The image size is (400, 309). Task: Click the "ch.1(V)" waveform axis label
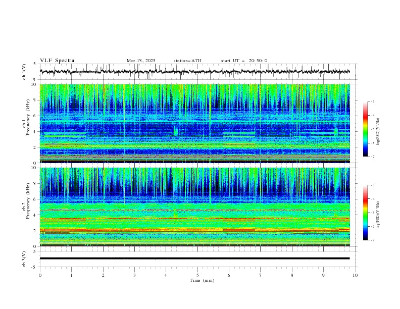pyautogui.click(x=24, y=72)
